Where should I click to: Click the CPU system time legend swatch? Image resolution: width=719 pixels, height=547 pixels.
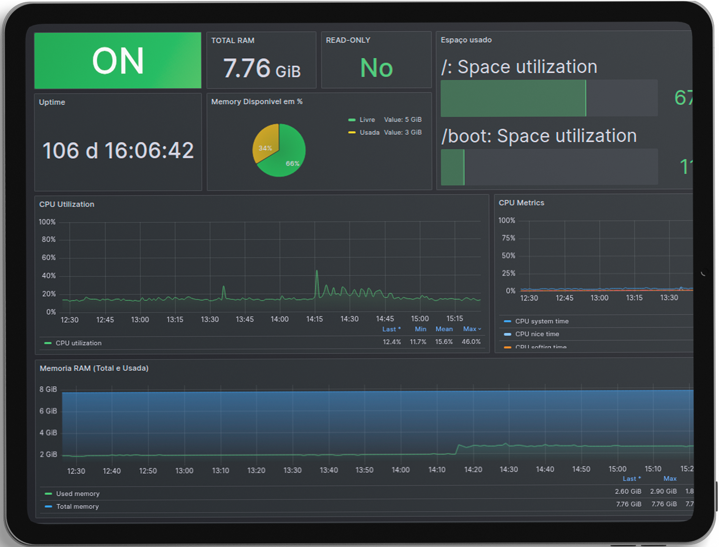point(507,321)
